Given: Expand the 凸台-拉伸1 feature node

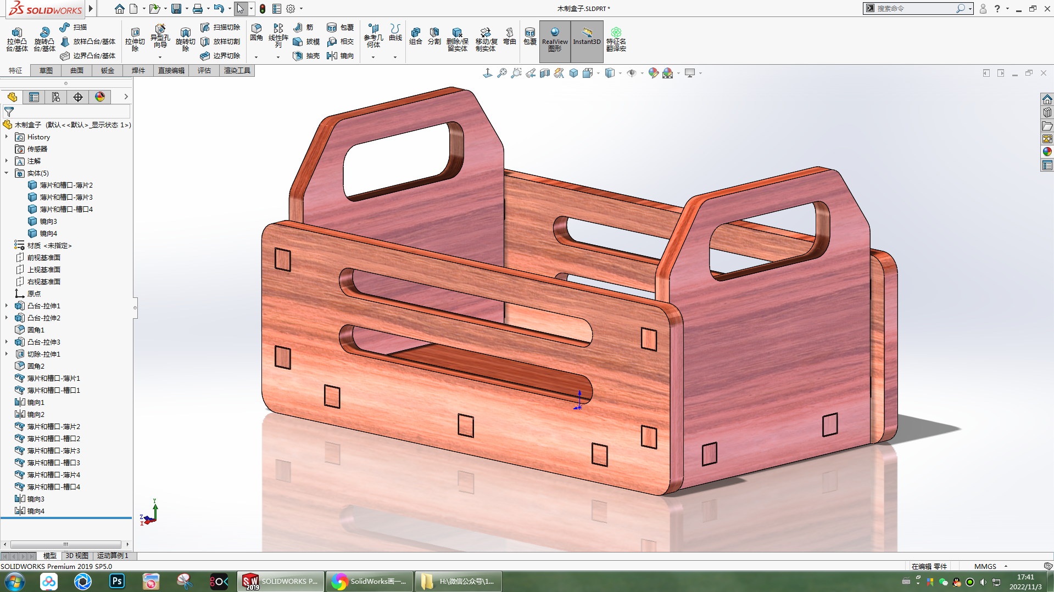Looking at the screenshot, I should click(7, 306).
